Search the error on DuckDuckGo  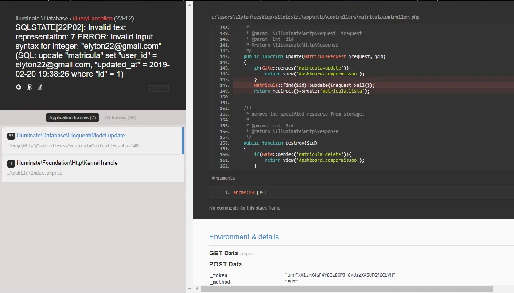(29, 87)
